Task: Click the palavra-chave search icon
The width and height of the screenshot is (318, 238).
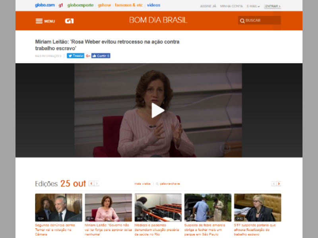Action: (157, 184)
